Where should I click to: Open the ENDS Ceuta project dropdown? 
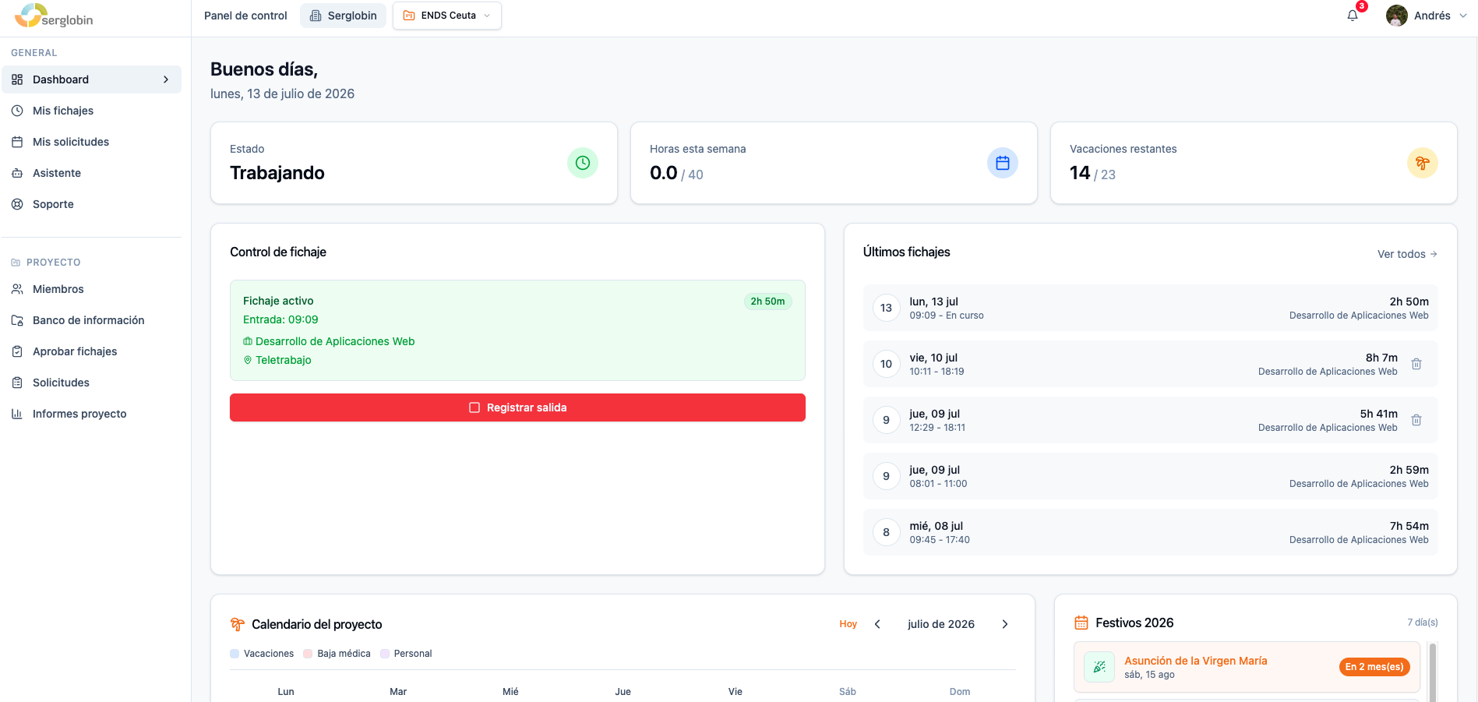click(x=447, y=16)
